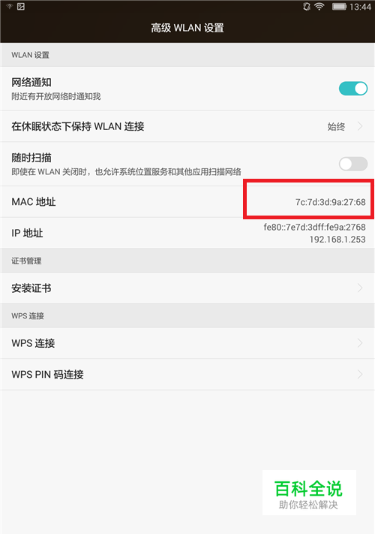
Task: Open the WPS PIN 码连接 chevron
Action: tap(360, 375)
